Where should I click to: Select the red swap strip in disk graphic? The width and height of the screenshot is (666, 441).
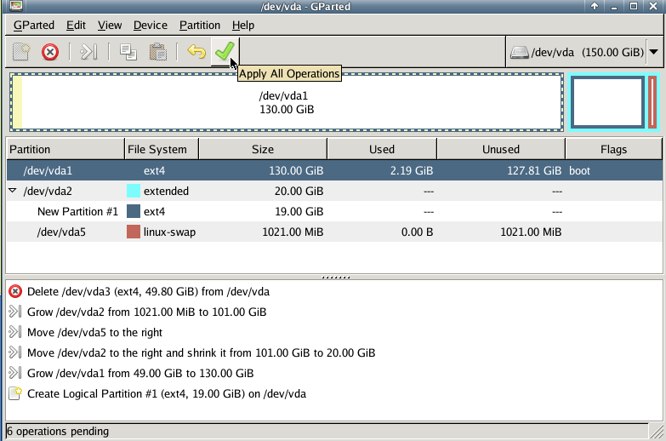click(652, 102)
